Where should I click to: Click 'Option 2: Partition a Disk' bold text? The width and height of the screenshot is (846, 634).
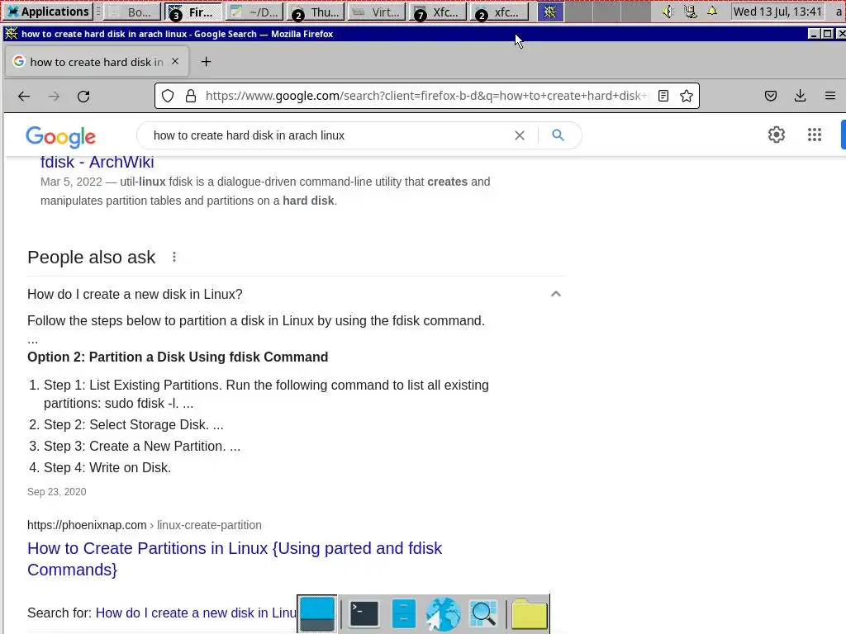[178, 357]
